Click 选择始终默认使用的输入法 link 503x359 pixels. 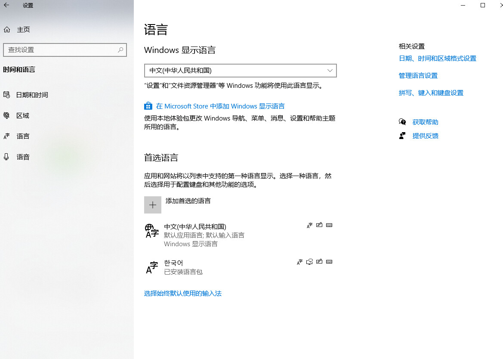(182, 294)
